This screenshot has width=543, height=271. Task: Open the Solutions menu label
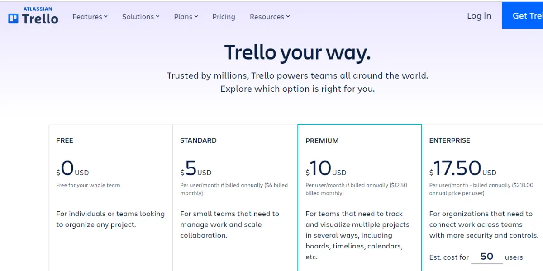coord(138,17)
